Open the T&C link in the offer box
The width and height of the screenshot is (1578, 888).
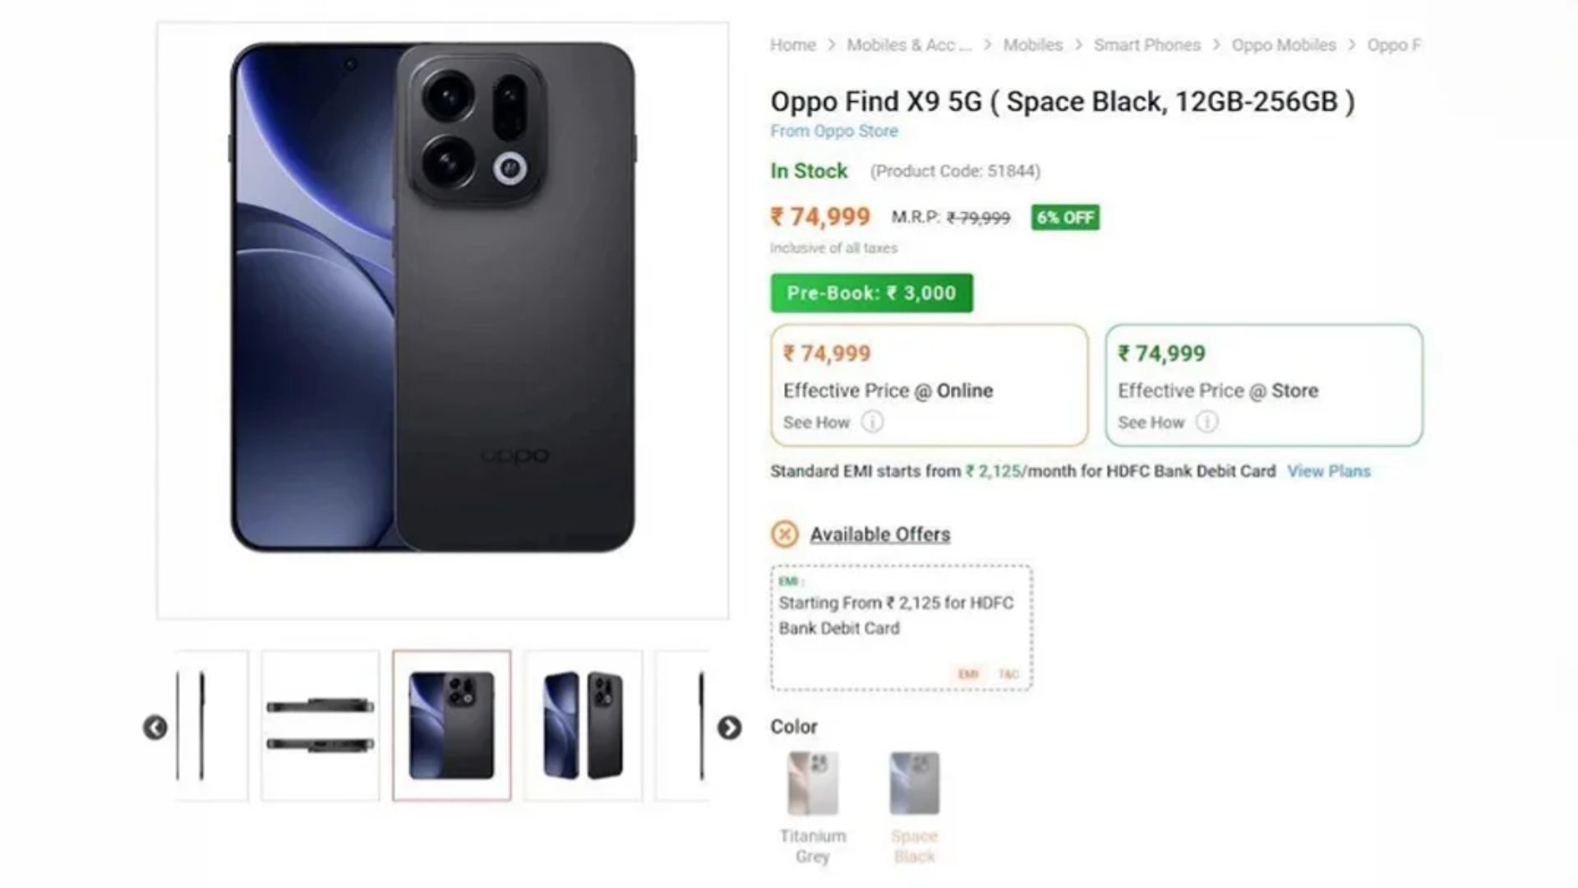coord(1009,673)
